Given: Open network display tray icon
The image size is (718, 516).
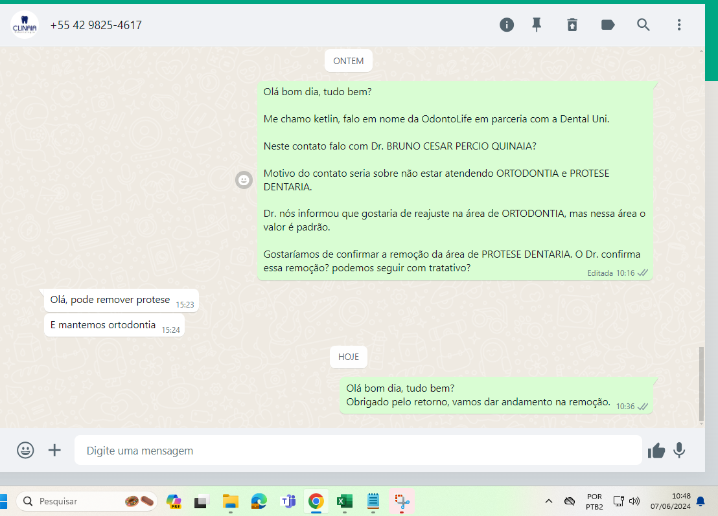Looking at the screenshot, I should 618,501.
